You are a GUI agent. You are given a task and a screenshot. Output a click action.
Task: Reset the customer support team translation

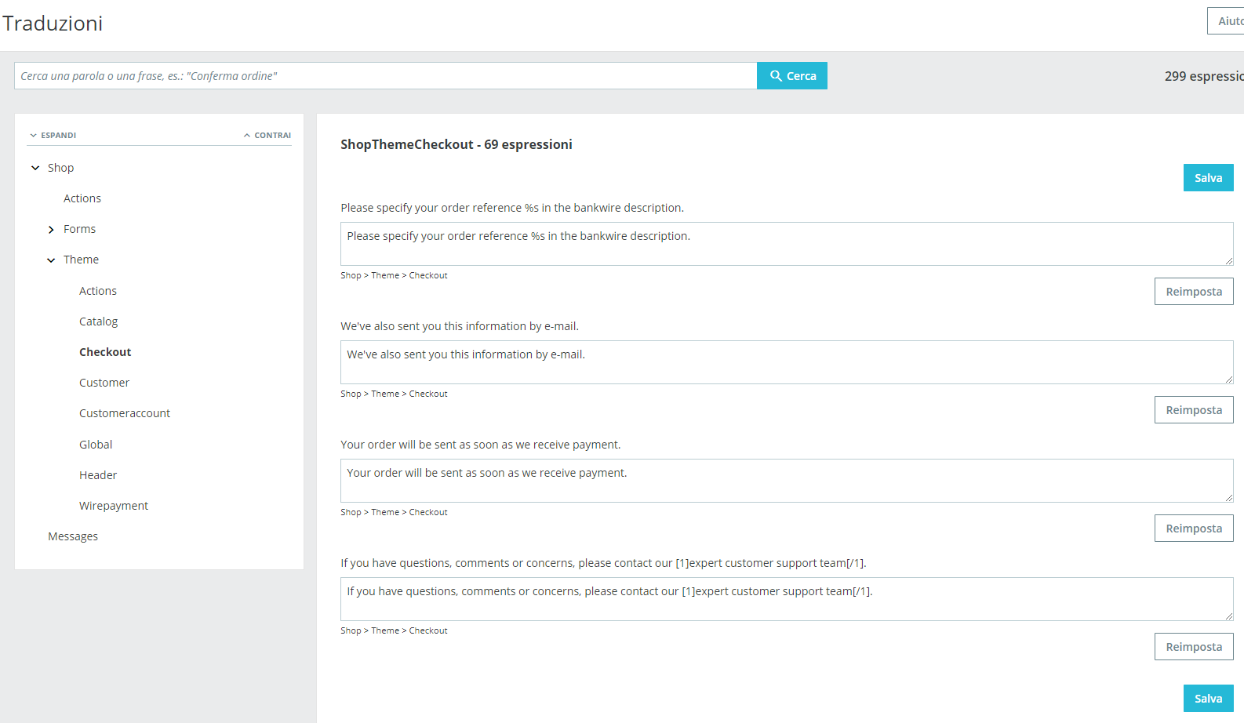1194,647
